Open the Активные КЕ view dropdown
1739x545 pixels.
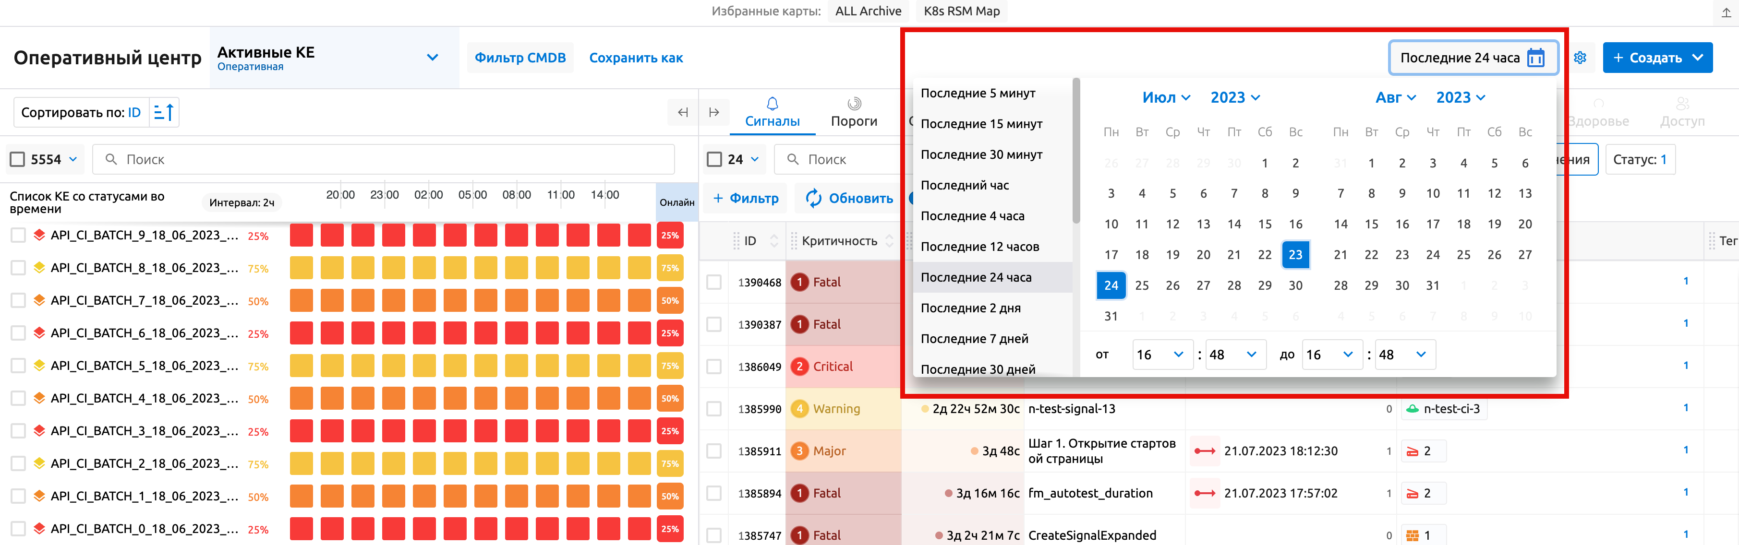[x=432, y=58]
